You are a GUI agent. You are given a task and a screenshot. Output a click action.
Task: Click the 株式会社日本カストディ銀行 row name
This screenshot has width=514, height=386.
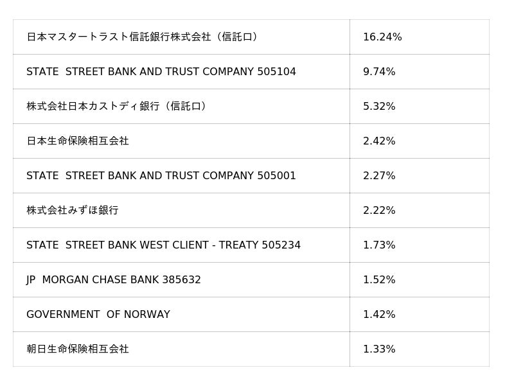116,107
